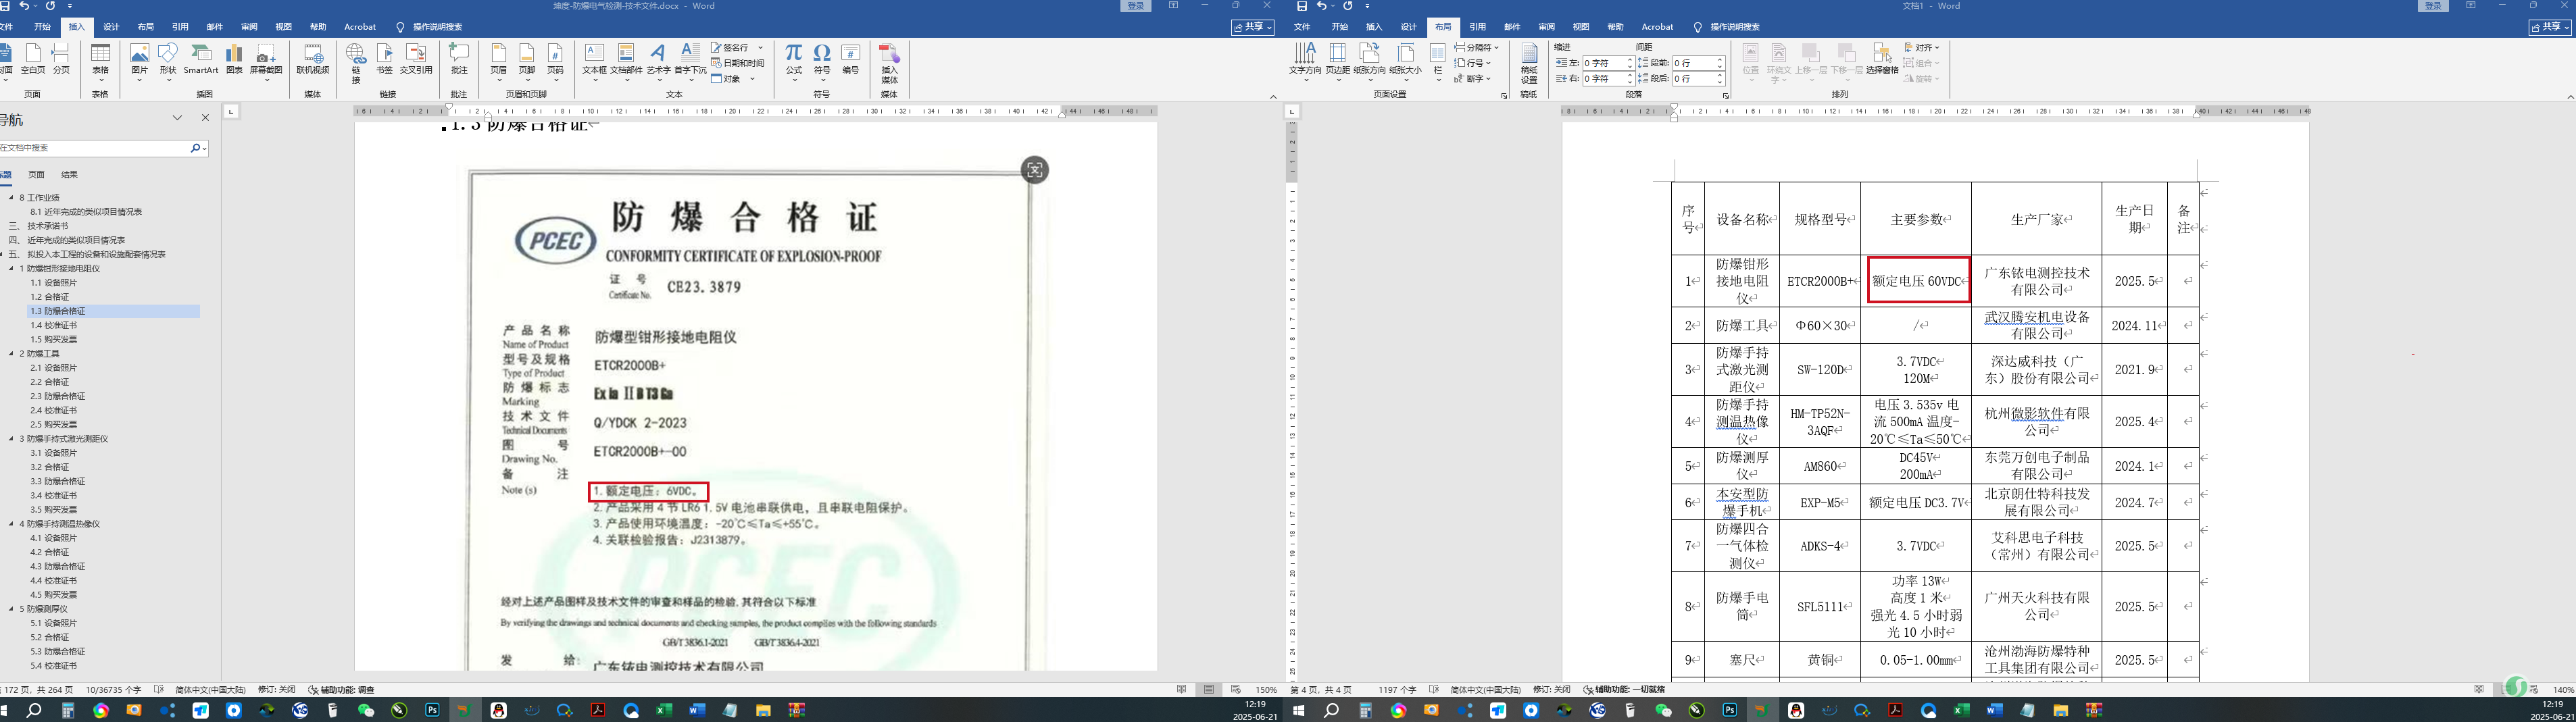Screen dimensions: 2576x722
Task: Switch 技术文件 window to Print Layout view
Action: pyautogui.click(x=1209, y=689)
